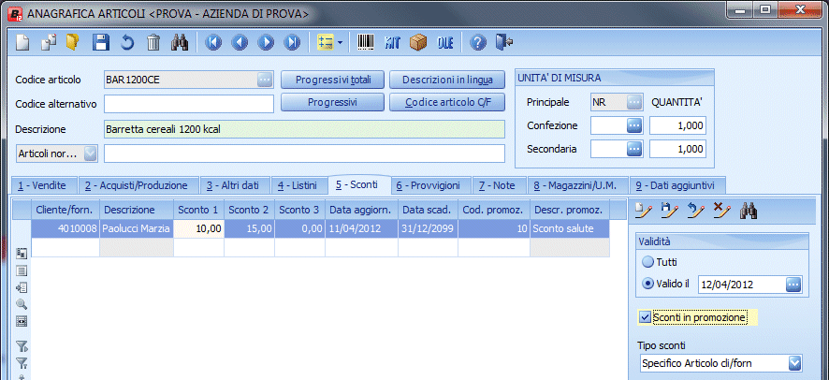Image resolution: width=829 pixels, height=380 pixels.
Task: Select the Valido il radio button
Action: (x=647, y=284)
